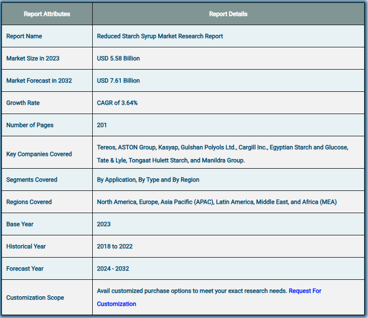Select the USD 5.58 Billion value
This screenshot has width=368, height=318.
[x=118, y=58]
